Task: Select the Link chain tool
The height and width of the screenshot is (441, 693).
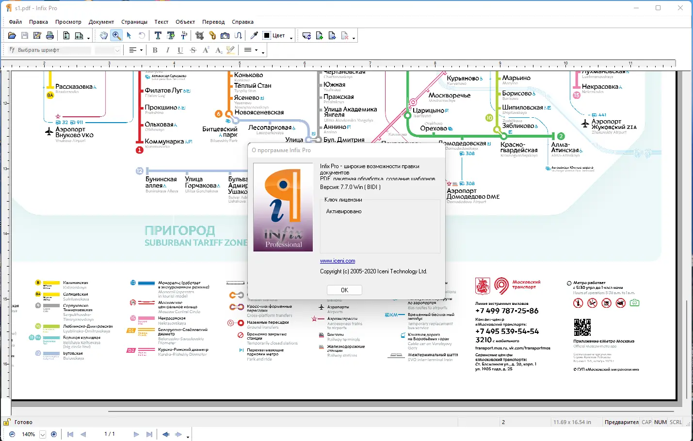Action: tap(212, 35)
